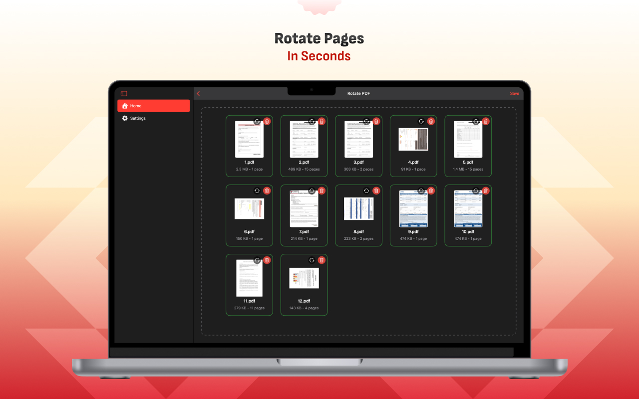639x399 pixels.
Task: Rotate 10.pdf with its rotate icon
Action: [476, 191]
